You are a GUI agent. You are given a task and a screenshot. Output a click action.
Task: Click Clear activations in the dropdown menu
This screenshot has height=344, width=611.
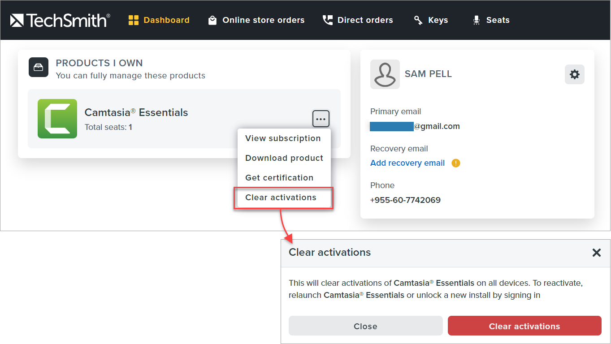281,198
